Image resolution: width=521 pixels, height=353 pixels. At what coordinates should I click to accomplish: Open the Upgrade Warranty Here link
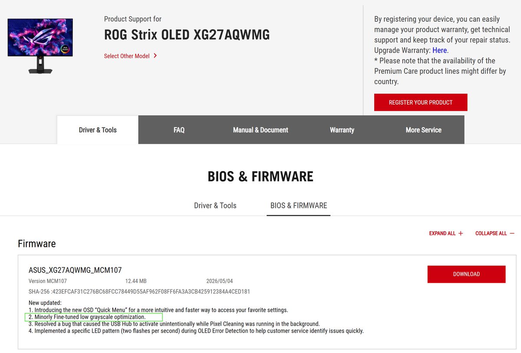[x=439, y=50]
